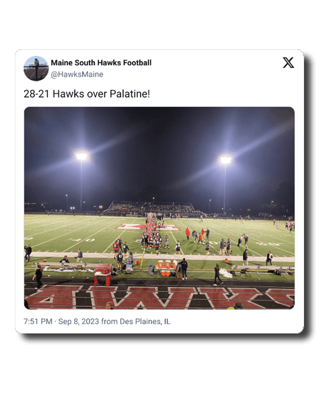Open the @HawksMaine handle link
This screenshot has width=335, height=396.
[x=77, y=75]
